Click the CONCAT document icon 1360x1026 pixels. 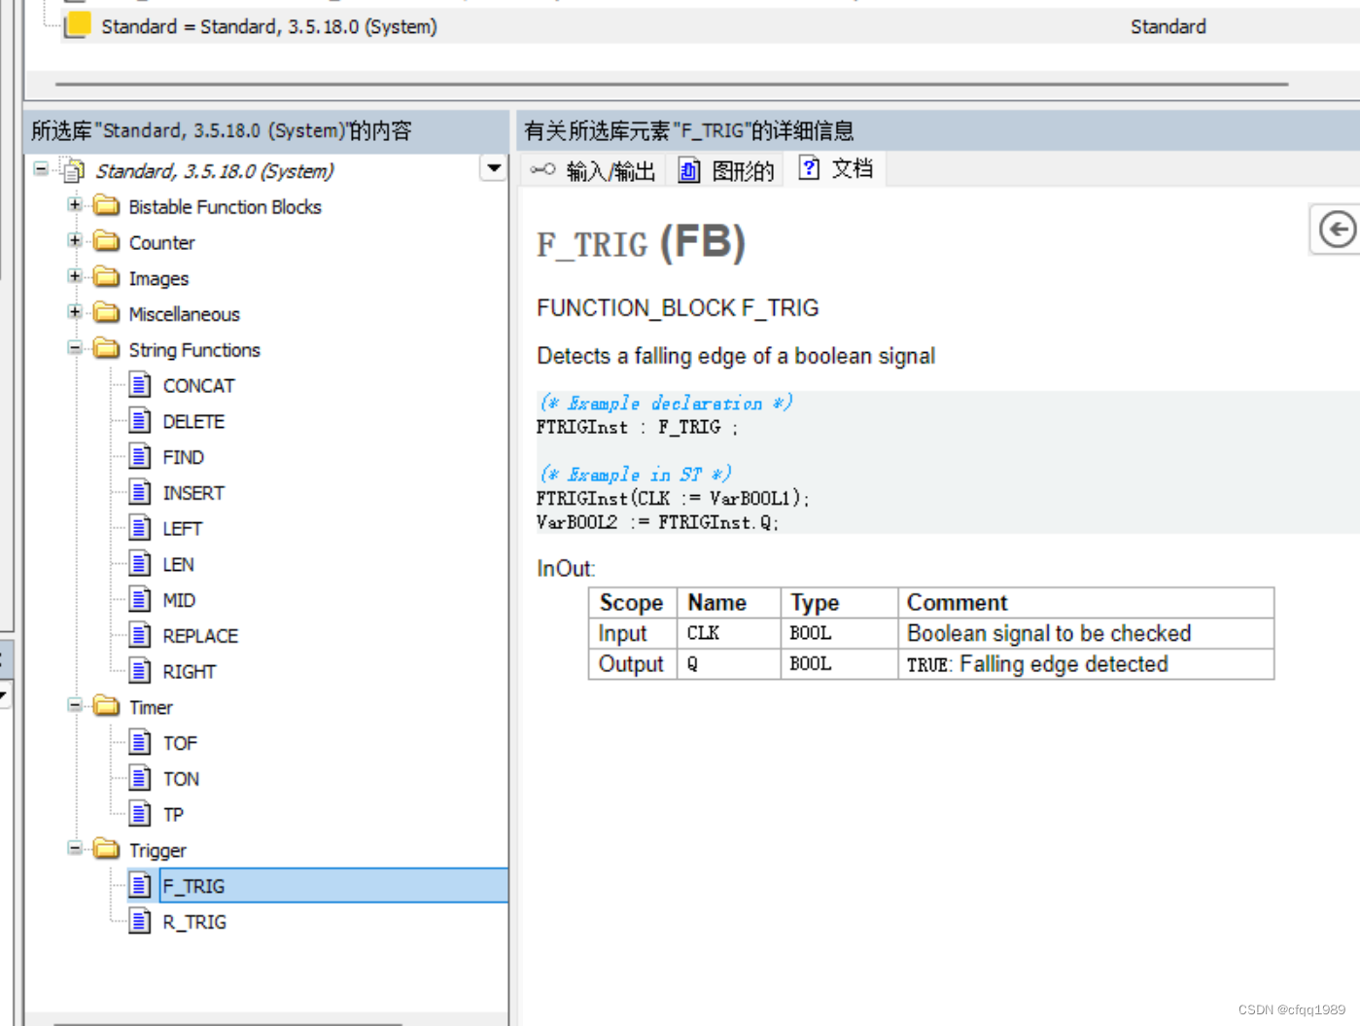140,385
